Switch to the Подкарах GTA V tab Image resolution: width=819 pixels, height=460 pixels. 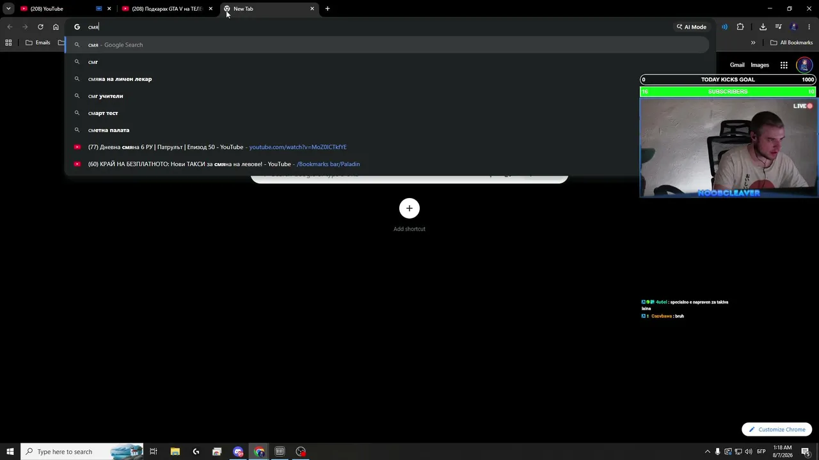168,9
